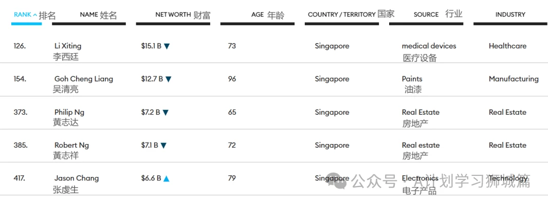This screenshot has height=203, width=548.
Task: Sort by COUNTRY / TERRITORY column header
Action: point(342,15)
